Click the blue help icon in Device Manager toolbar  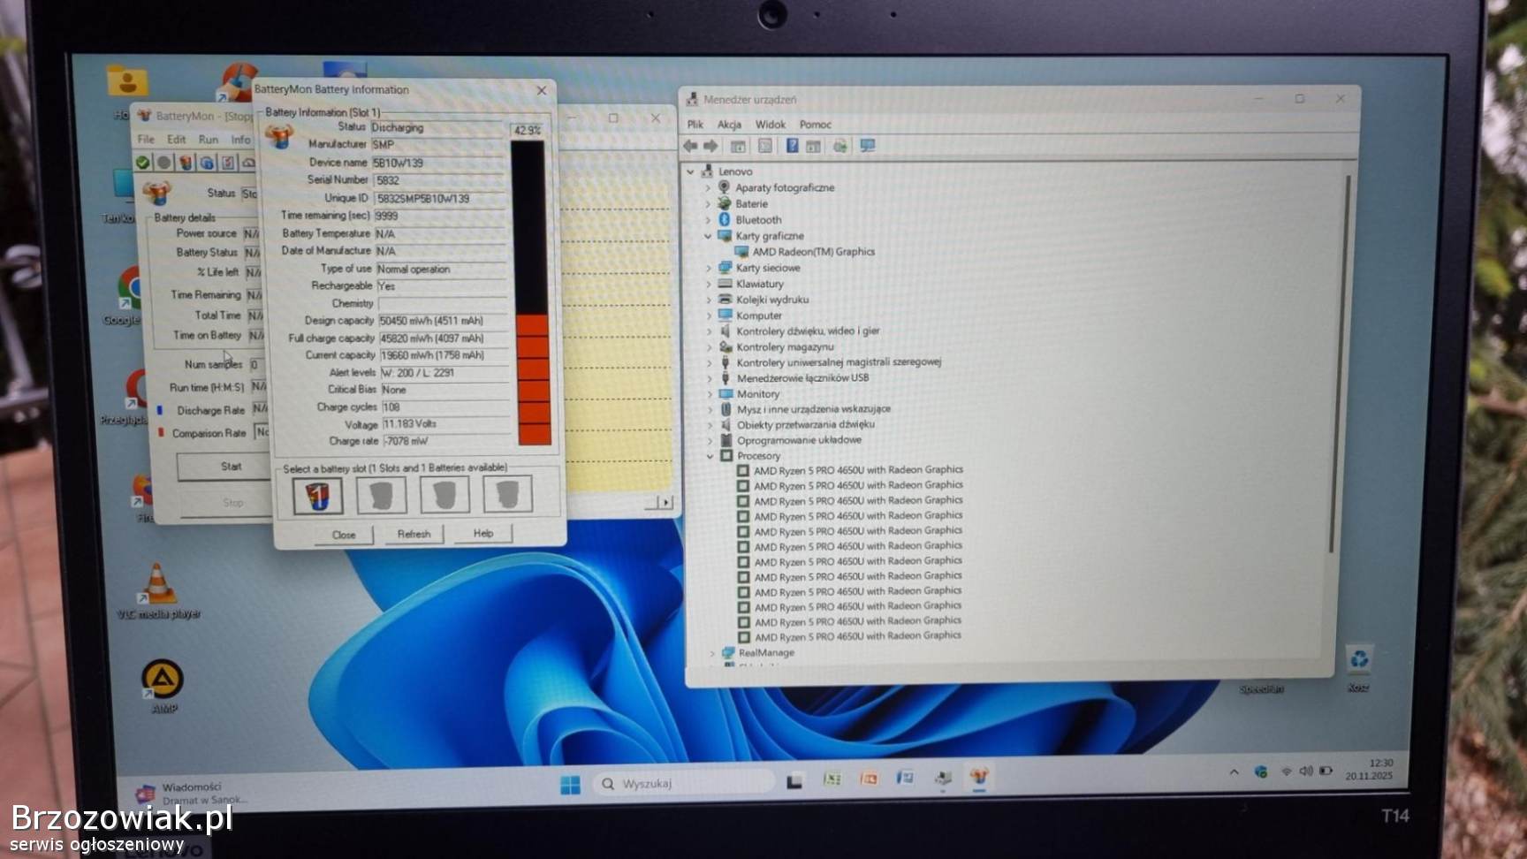(x=792, y=146)
